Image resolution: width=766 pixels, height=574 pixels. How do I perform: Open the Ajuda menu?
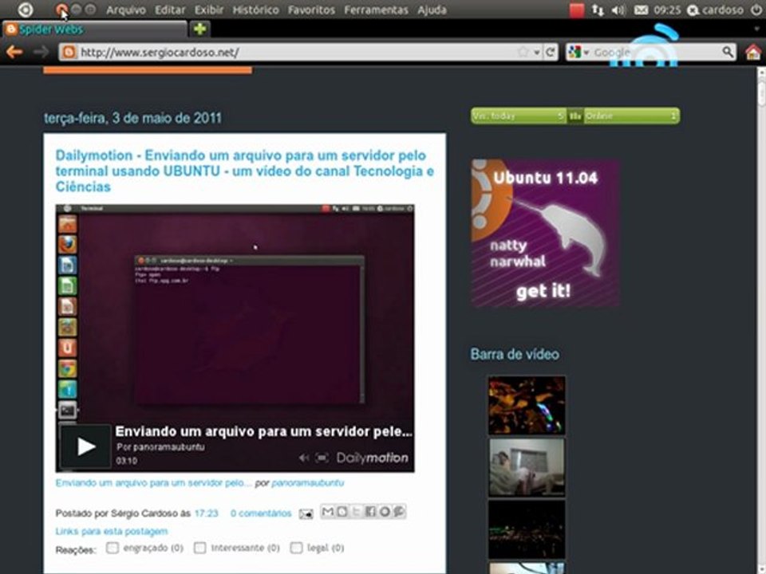[x=432, y=10]
